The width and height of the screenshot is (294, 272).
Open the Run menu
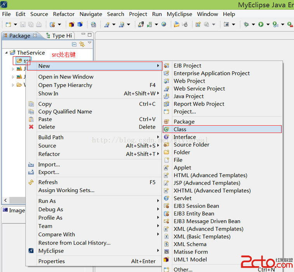(157, 14)
